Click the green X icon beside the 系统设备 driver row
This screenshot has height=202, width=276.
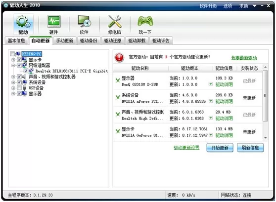118,97
